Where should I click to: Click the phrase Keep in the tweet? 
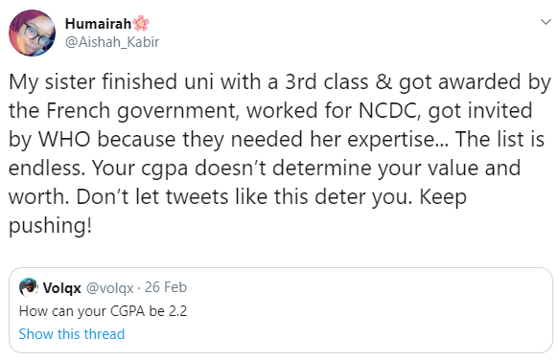tap(443, 197)
